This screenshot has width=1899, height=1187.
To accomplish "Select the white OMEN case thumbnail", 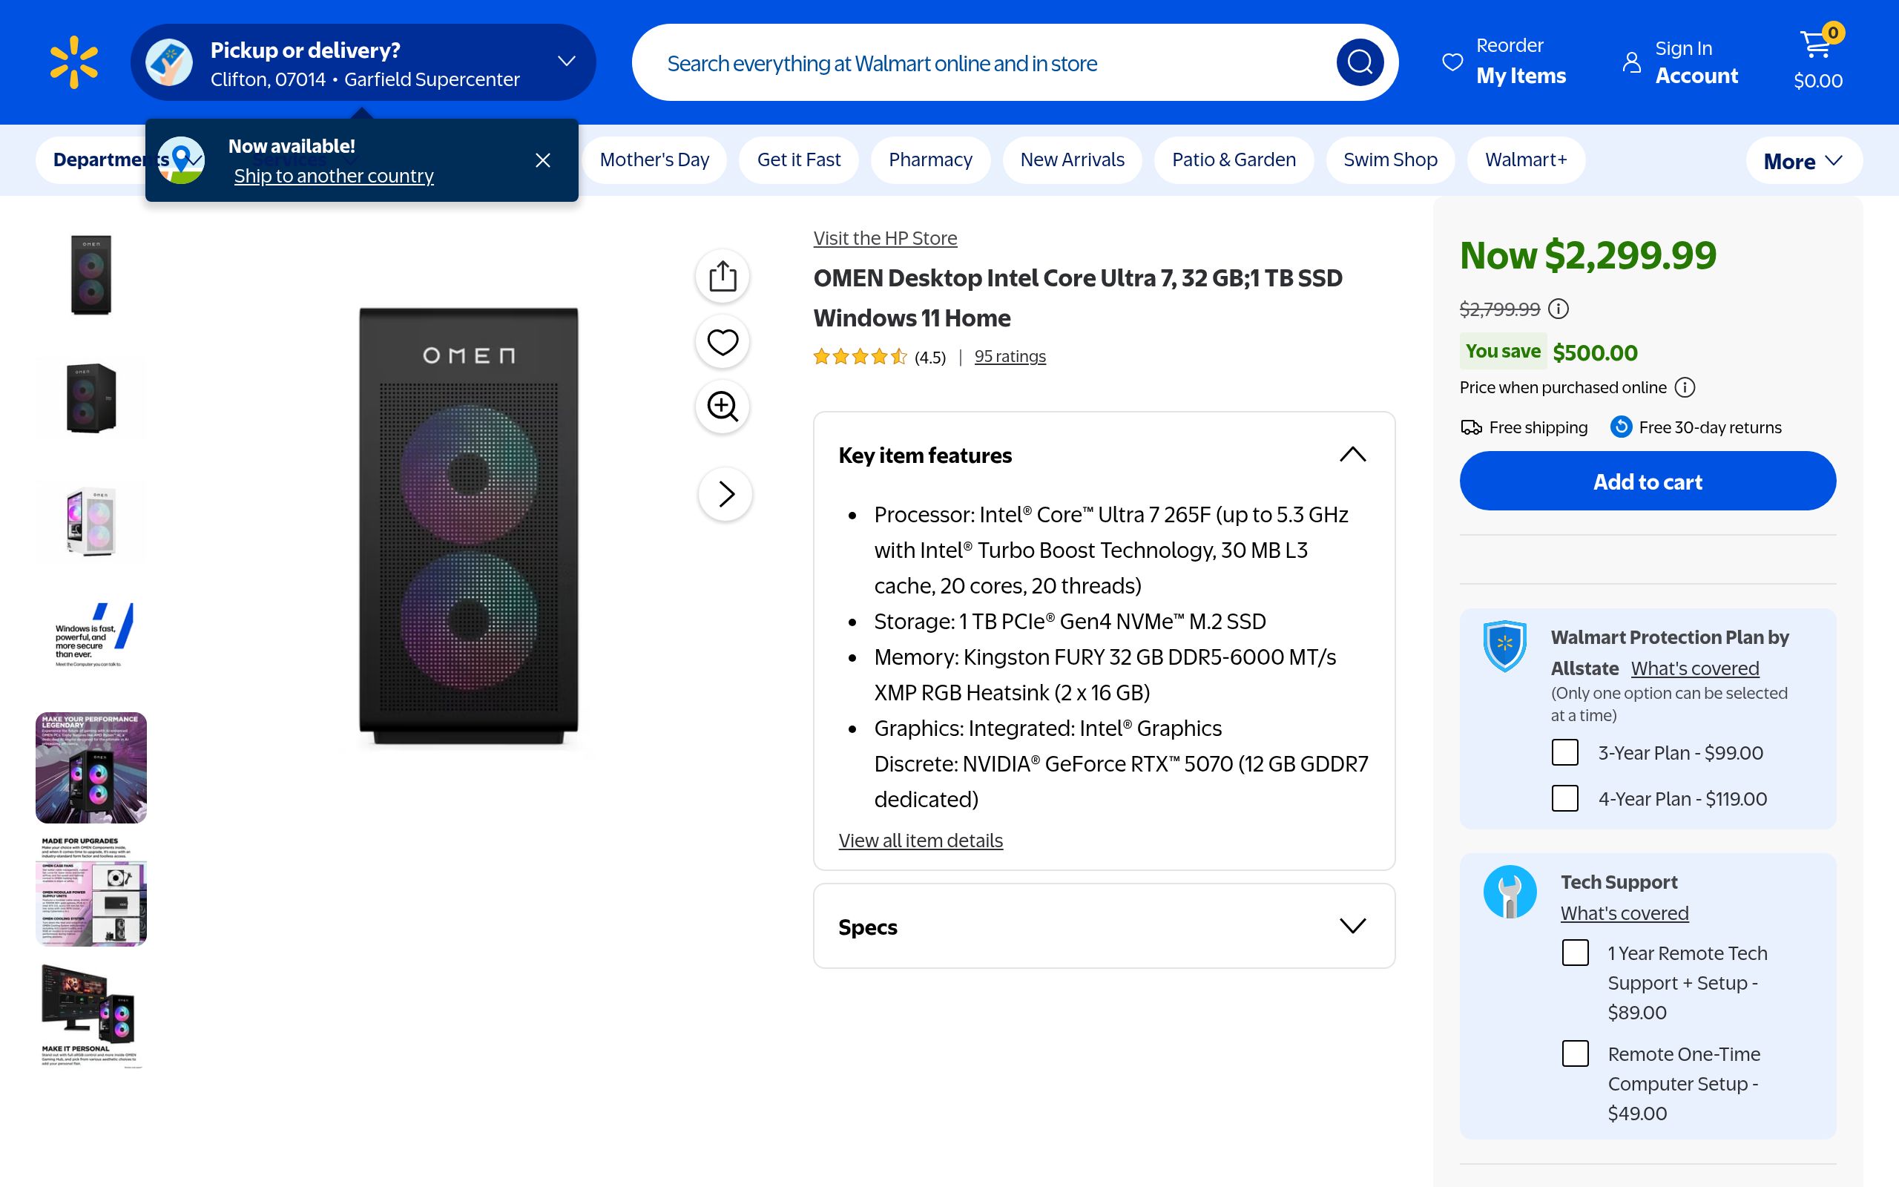I will click(91, 521).
